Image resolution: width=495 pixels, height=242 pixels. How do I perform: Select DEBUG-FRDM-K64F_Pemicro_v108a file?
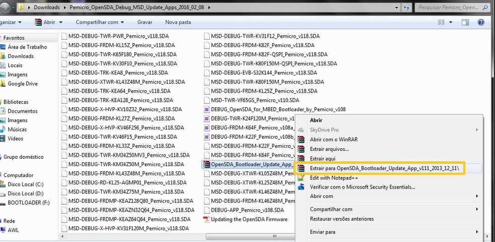tap(249, 128)
